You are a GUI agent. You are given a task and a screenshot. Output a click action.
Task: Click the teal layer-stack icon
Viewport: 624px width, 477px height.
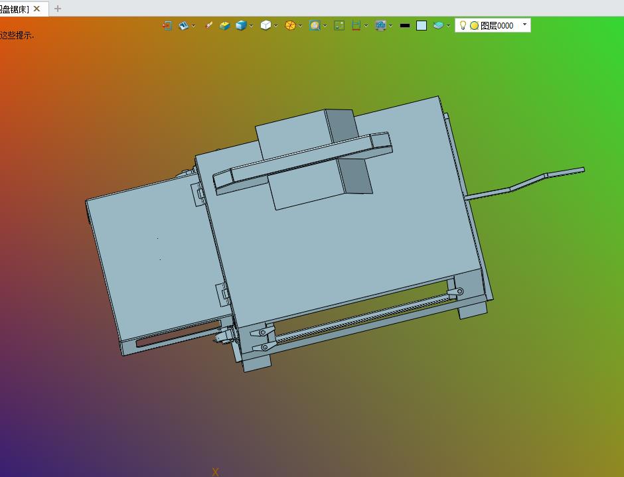click(438, 26)
